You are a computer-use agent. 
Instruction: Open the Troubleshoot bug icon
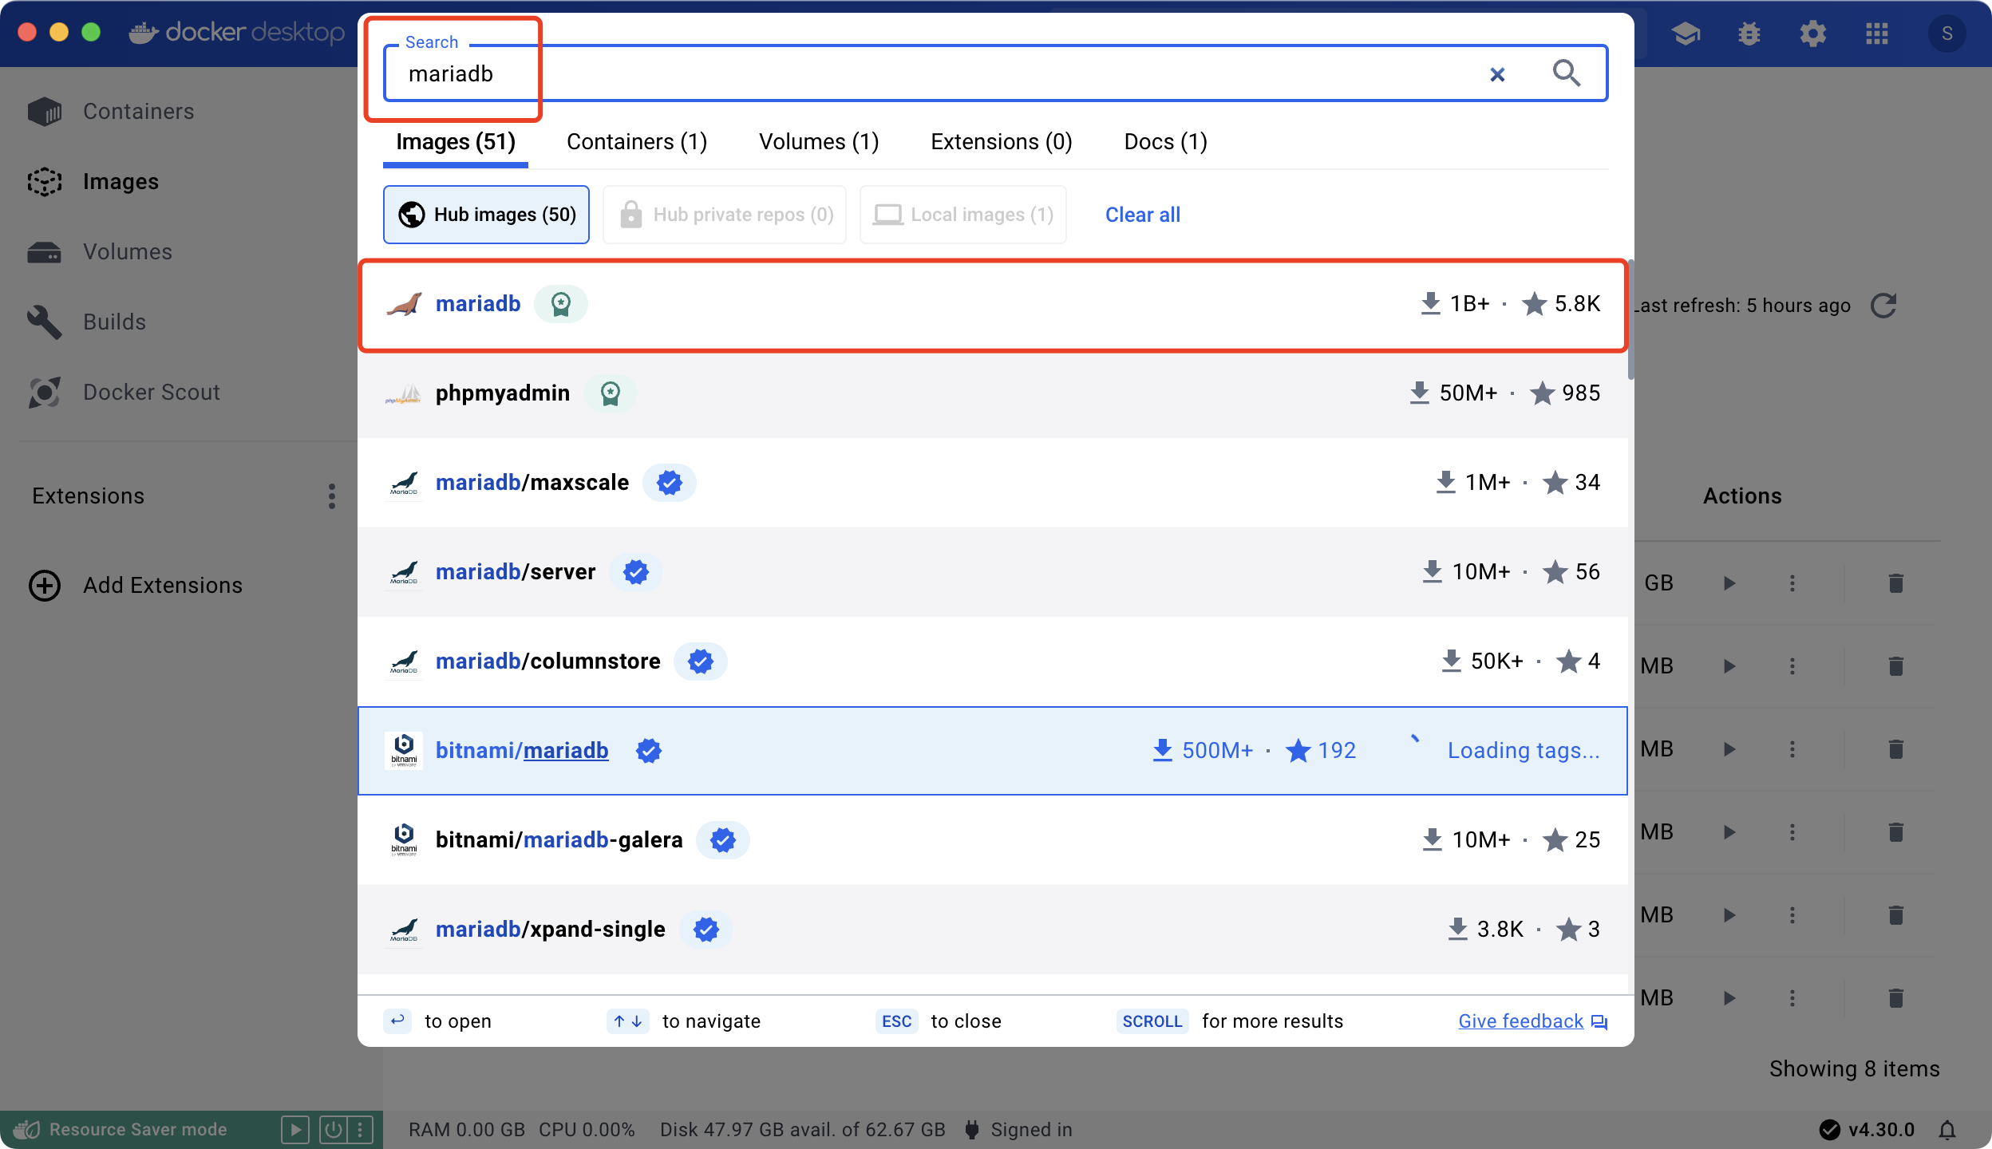(1749, 34)
